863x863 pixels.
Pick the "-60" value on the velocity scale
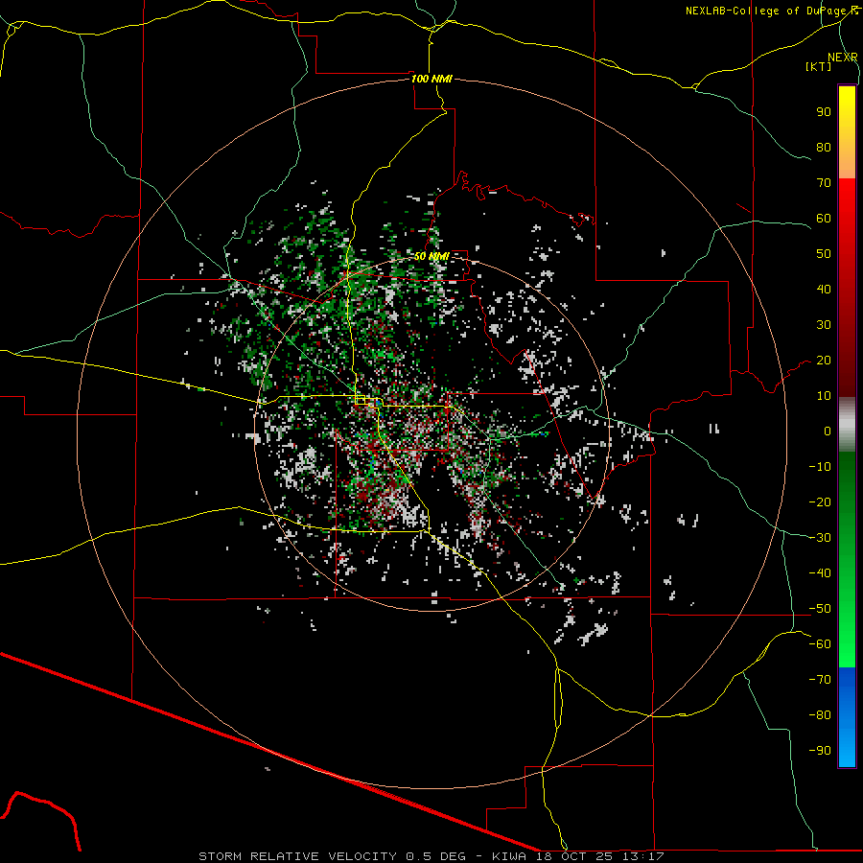tap(820, 644)
